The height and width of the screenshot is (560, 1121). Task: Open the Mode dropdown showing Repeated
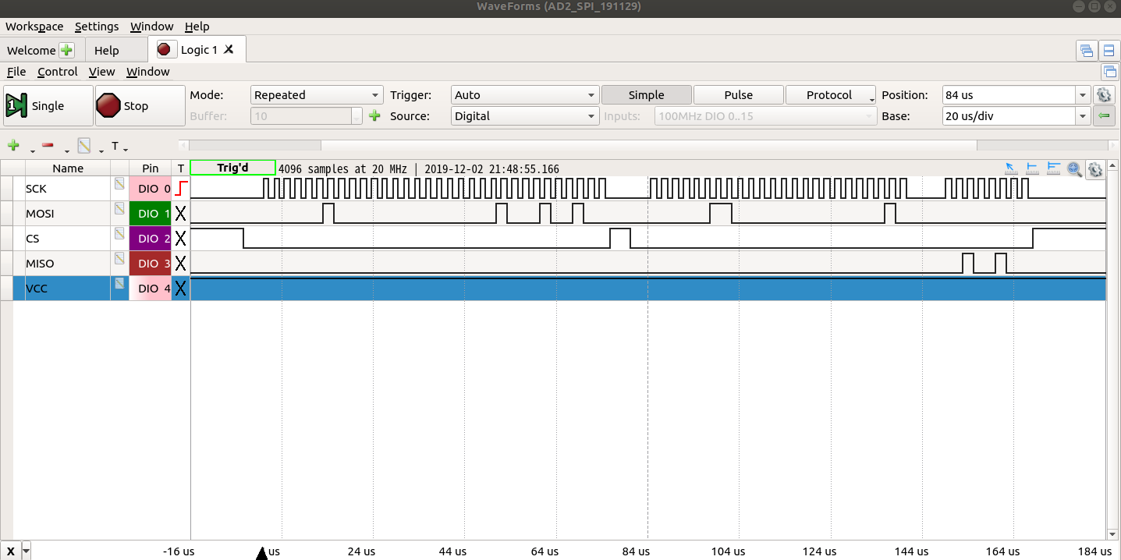(317, 95)
